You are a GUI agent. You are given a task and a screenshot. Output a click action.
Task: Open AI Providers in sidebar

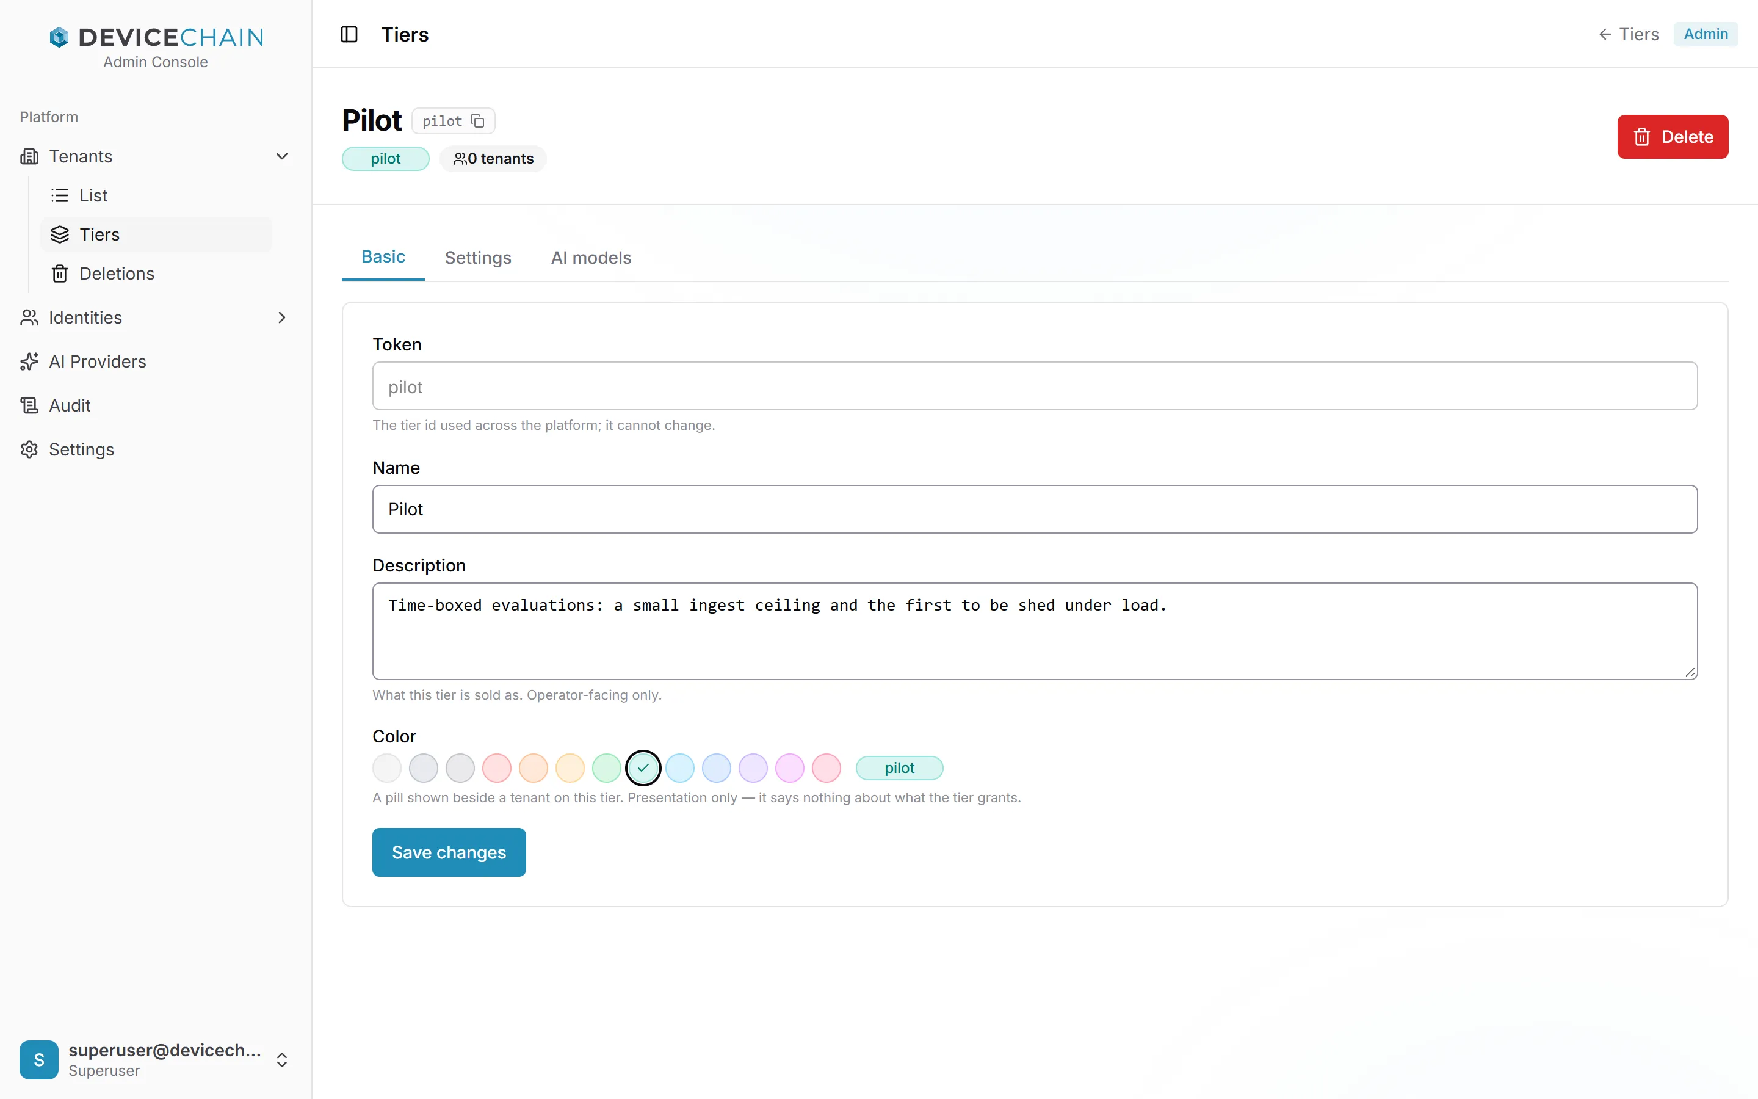point(156,361)
